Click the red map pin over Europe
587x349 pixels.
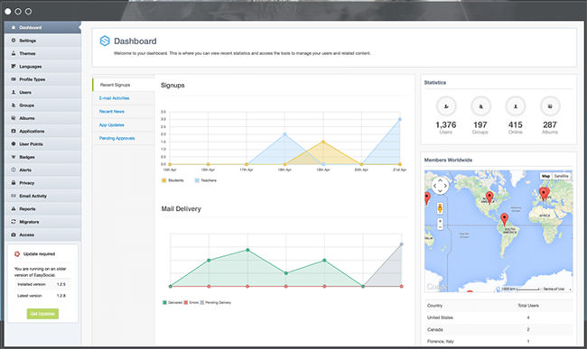pos(544,194)
